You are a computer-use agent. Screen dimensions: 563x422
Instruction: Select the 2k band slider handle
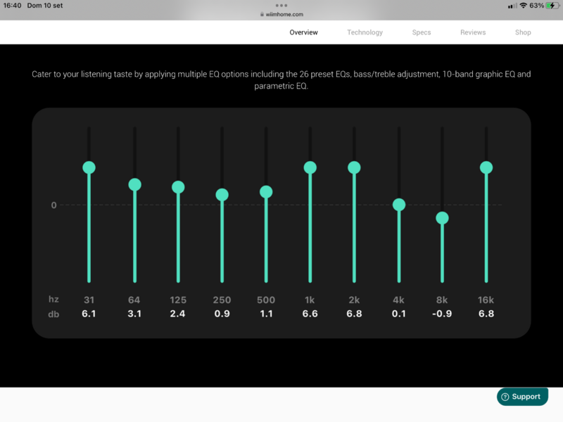[354, 167]
